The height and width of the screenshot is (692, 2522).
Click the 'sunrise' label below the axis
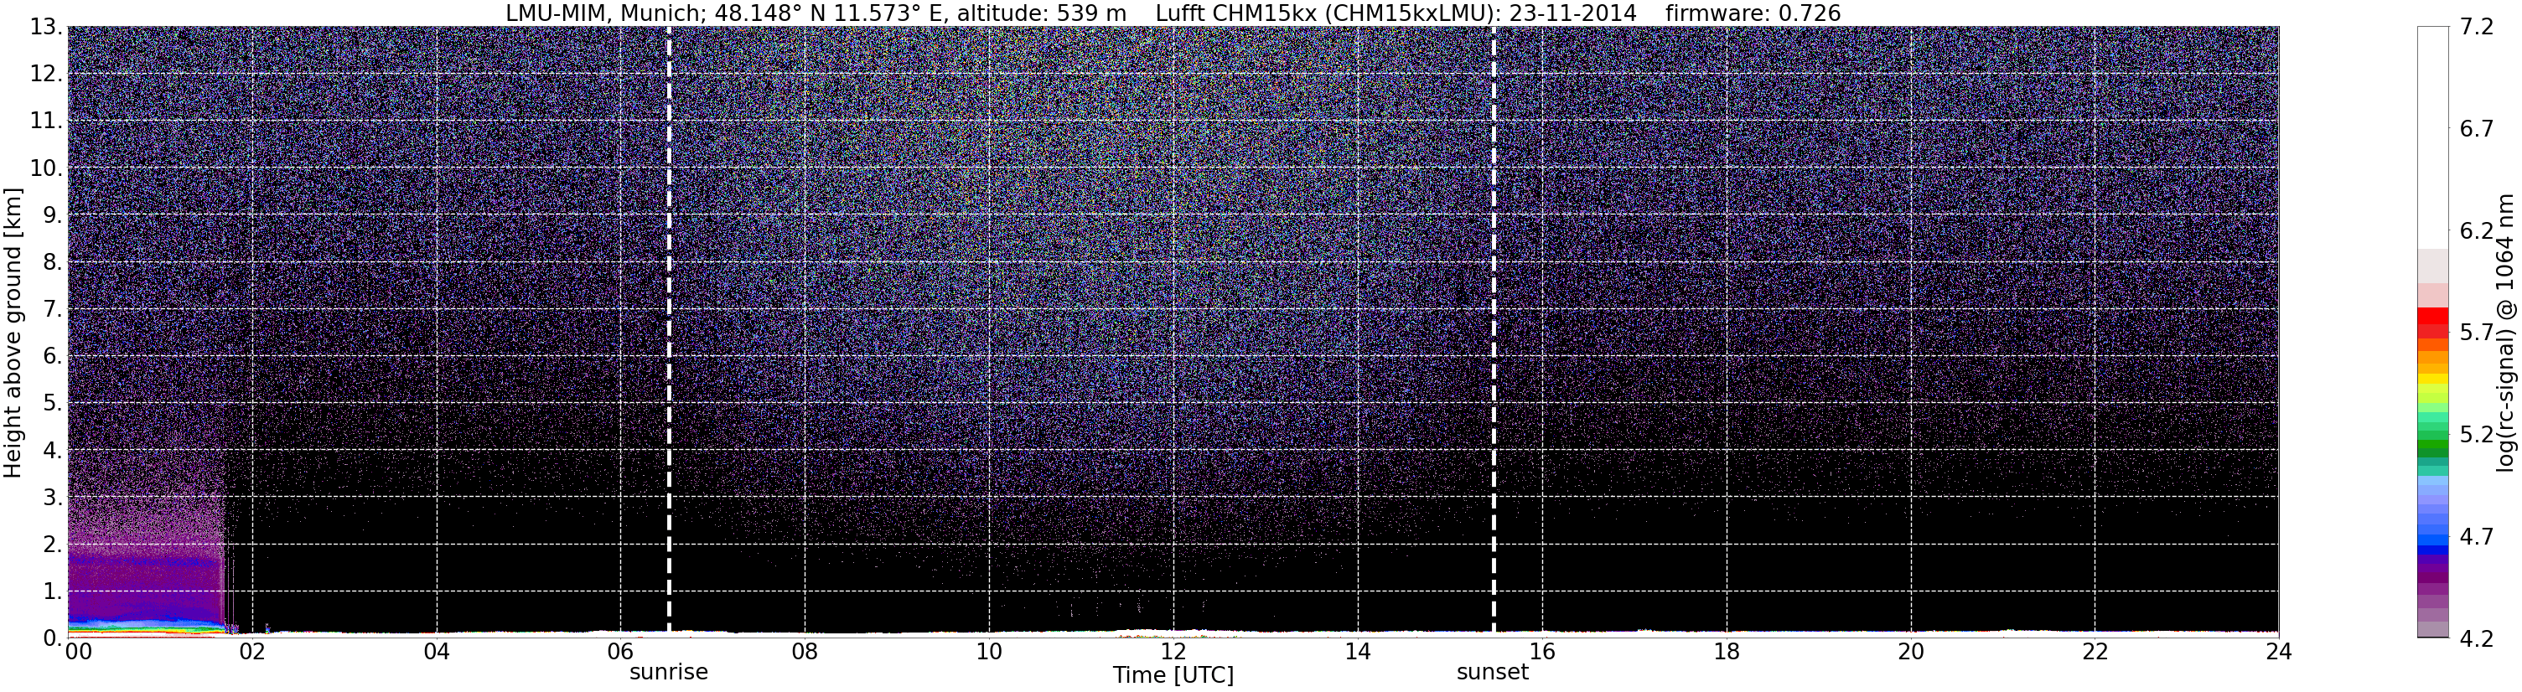coord(669,673)
